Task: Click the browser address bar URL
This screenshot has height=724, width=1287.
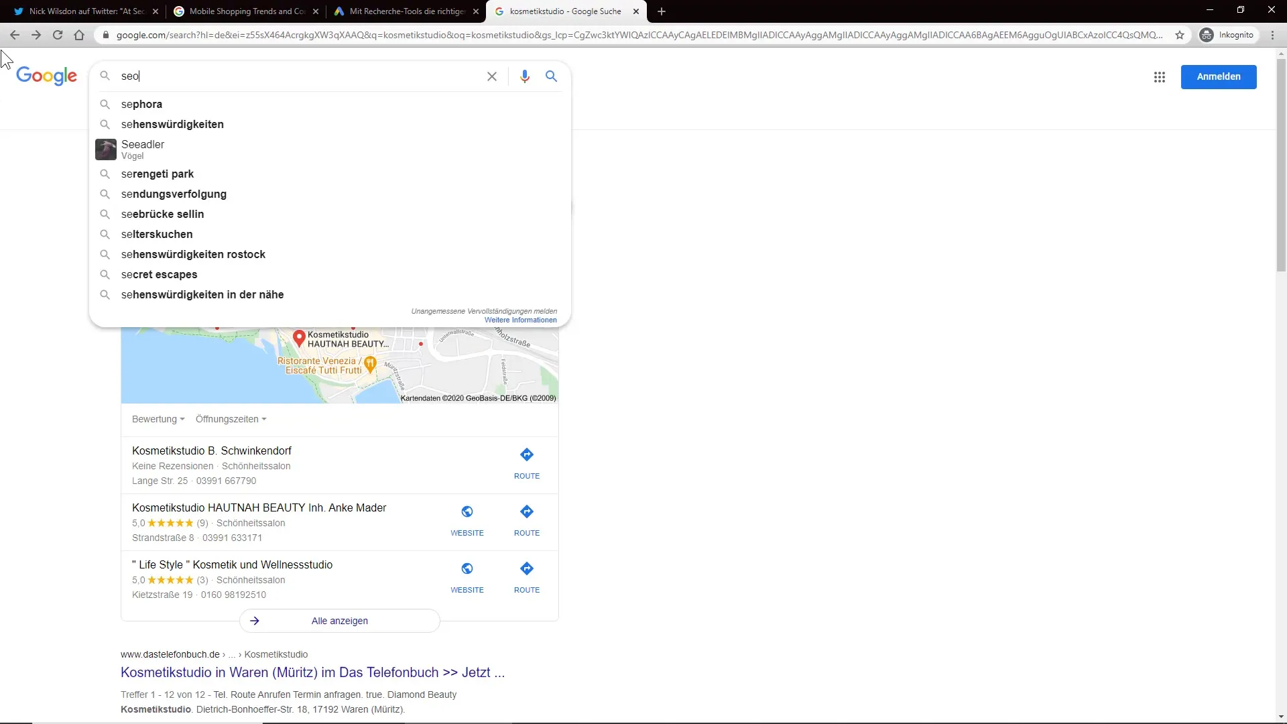Action: 639,35
